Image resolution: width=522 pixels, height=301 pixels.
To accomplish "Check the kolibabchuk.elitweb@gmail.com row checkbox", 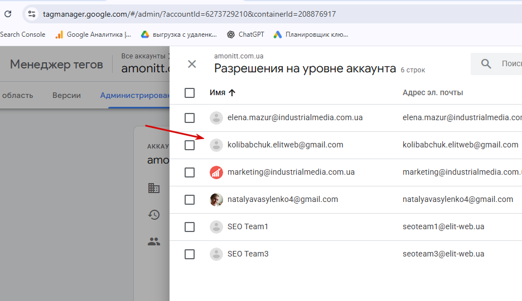I will point(190,145).
